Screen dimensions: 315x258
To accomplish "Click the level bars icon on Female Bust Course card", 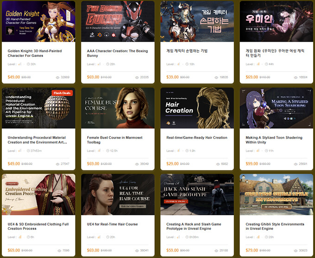I will coord(99,151).
